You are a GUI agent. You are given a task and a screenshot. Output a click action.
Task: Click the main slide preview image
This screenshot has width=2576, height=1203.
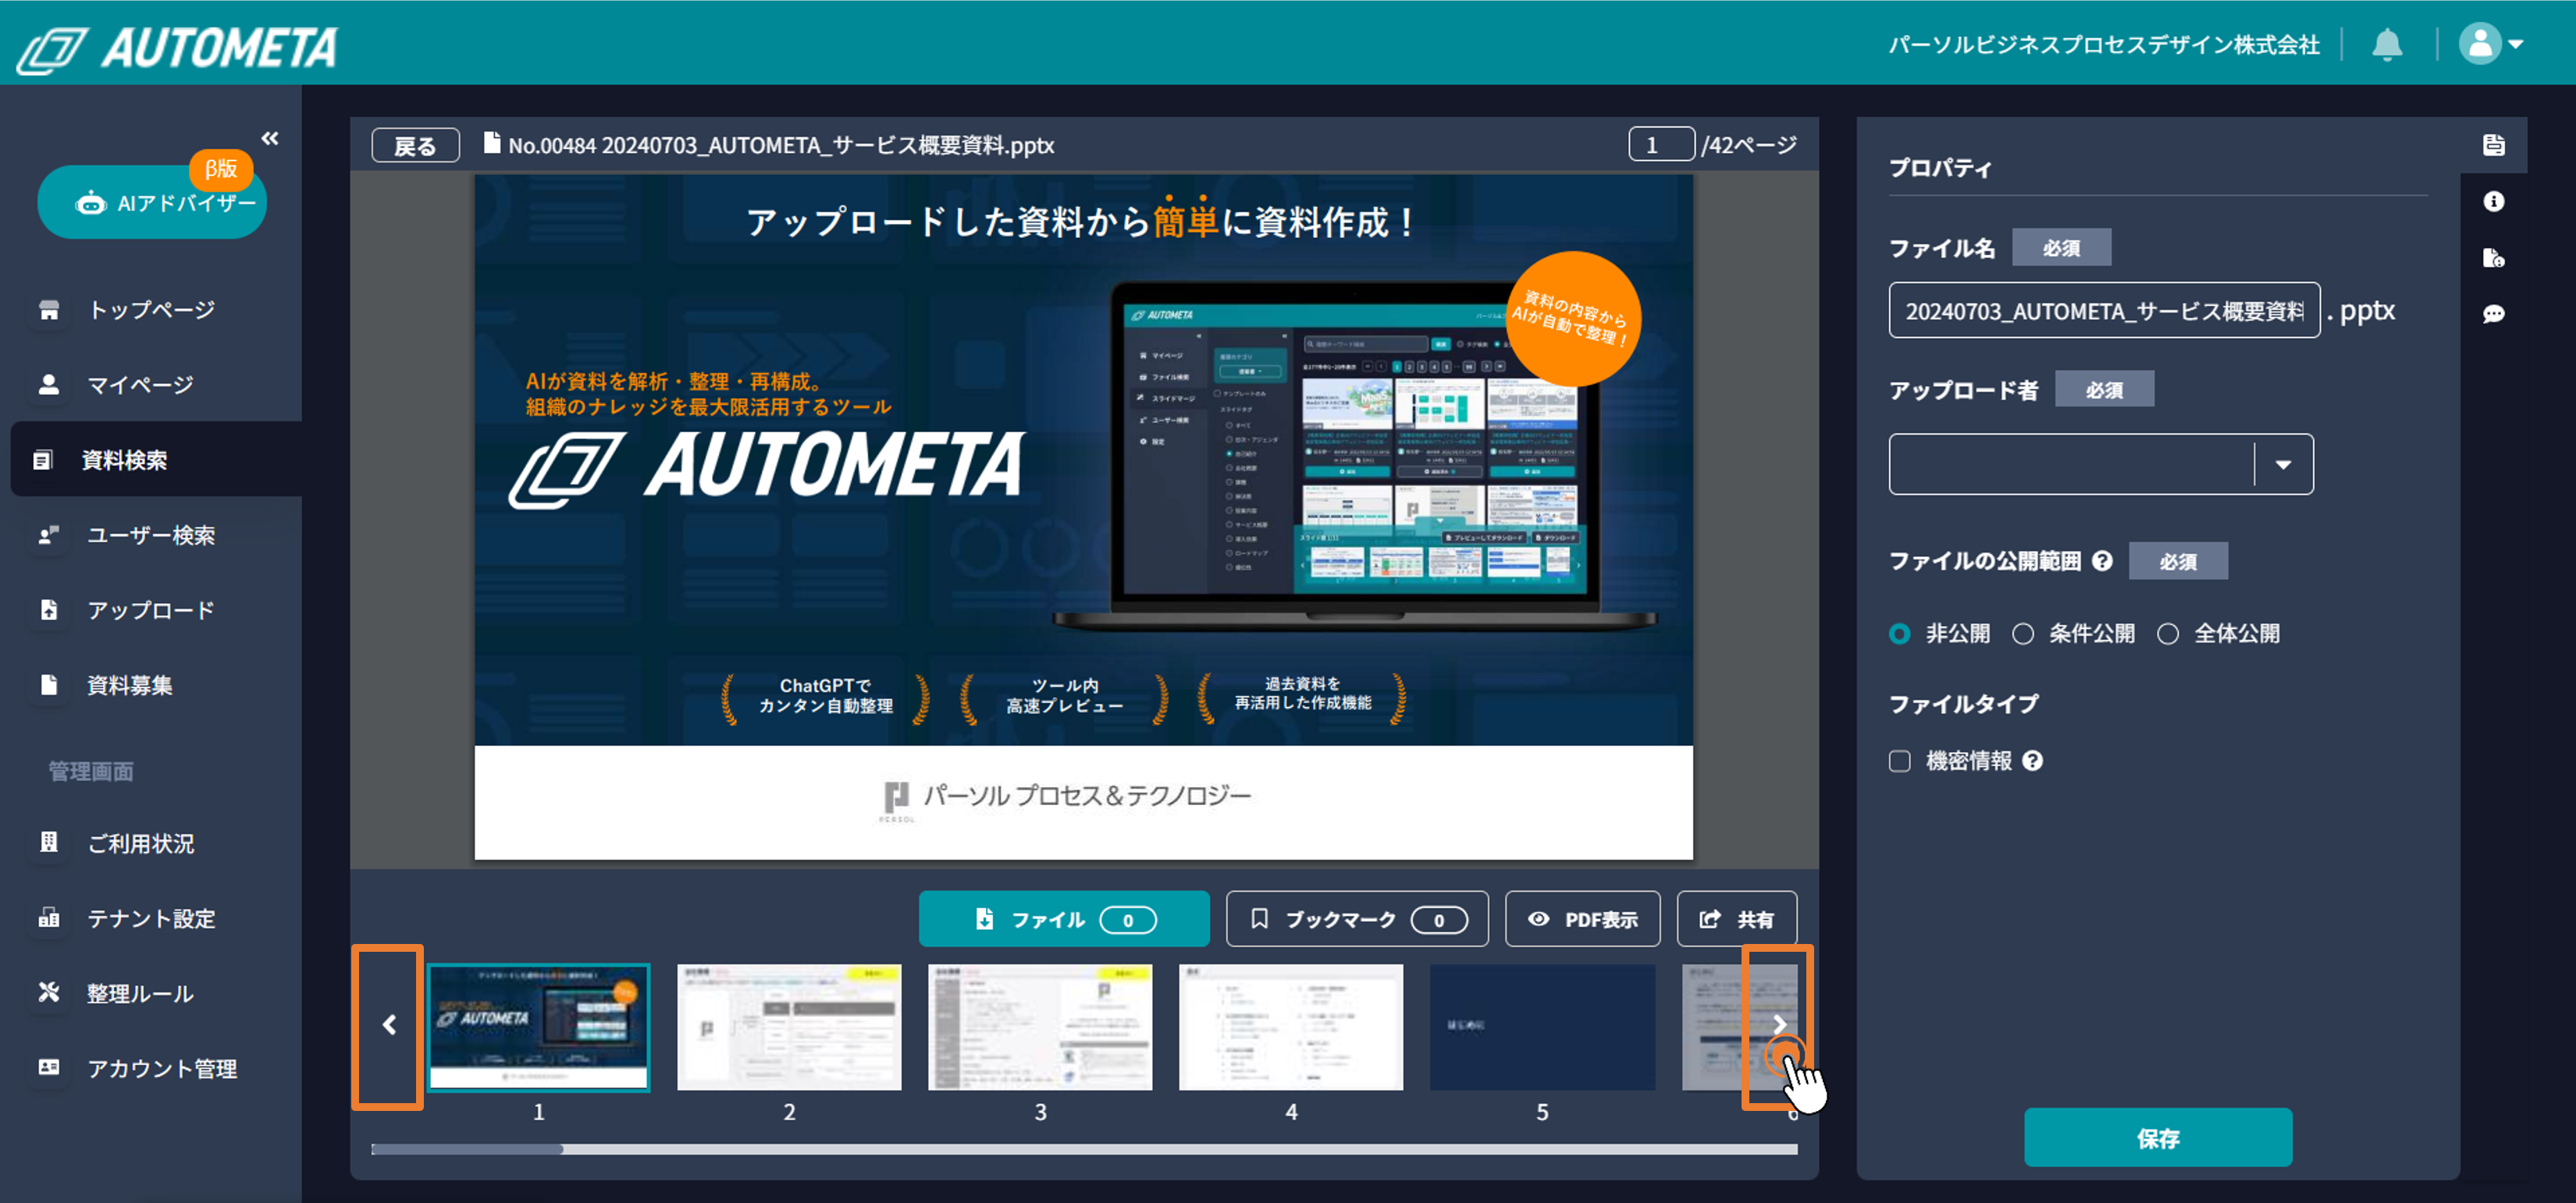tap(1084, 516)
